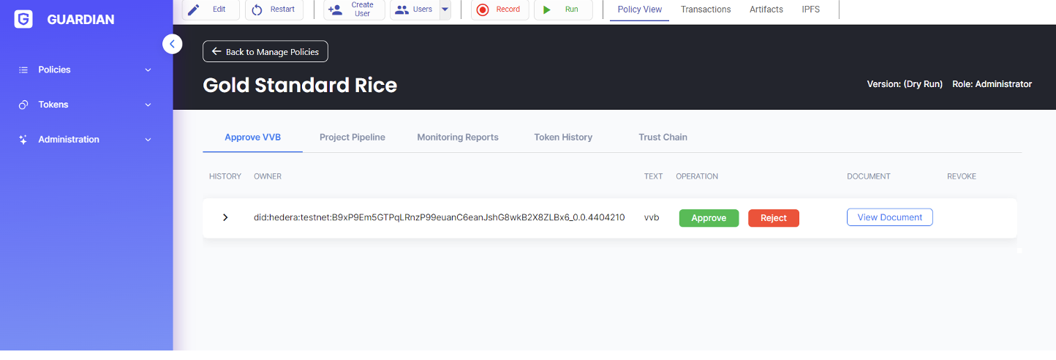The image size is (1056, 360).
Task: Switch to the Transactions tab
Action: pos(705,10)
